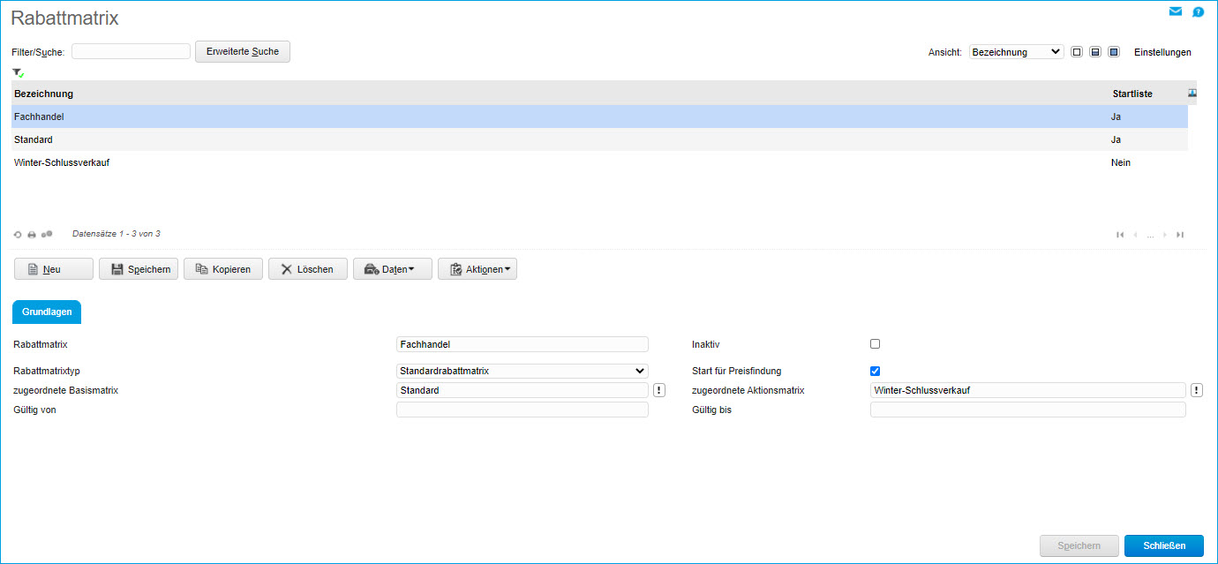Click the help speech bubble icon
This screenshot has width=1218, height=564.
(1198, 11)
